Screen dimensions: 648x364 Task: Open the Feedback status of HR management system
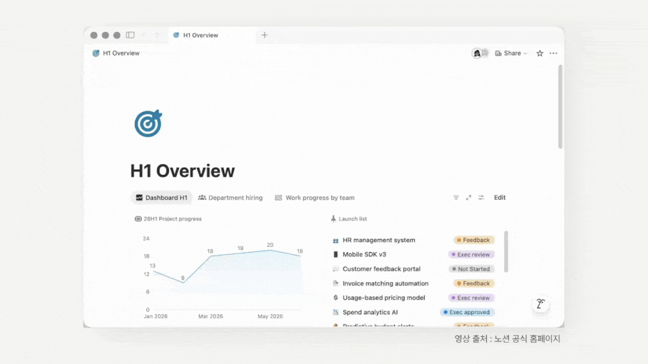click(x=473, y=240)
